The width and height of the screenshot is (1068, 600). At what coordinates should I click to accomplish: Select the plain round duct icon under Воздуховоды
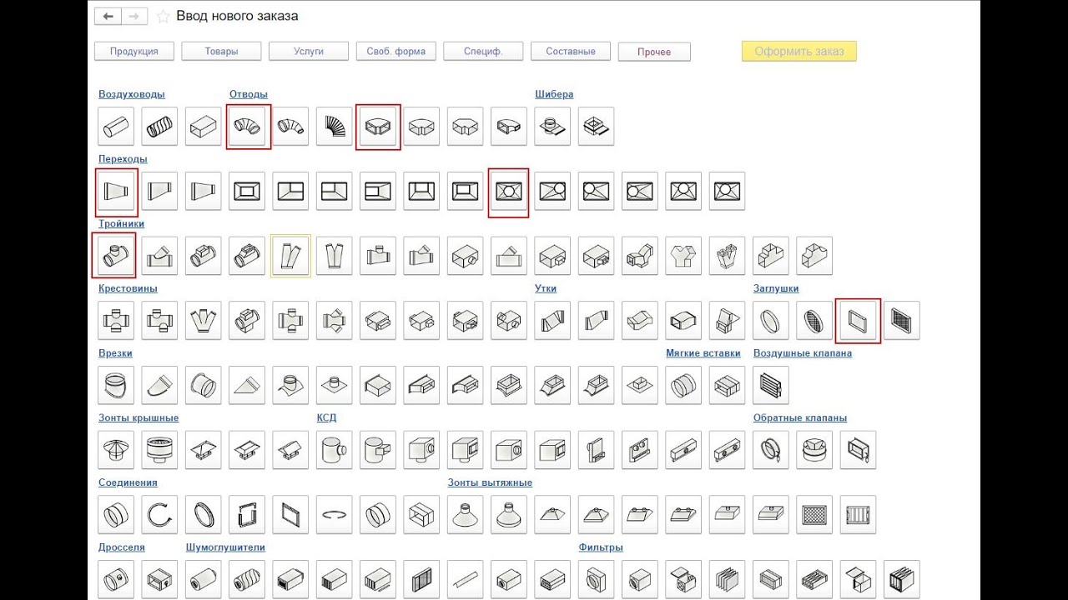click(116, 127)
